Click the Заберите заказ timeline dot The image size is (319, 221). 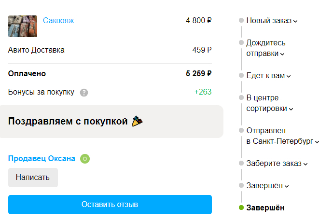[x=241, y=164]
